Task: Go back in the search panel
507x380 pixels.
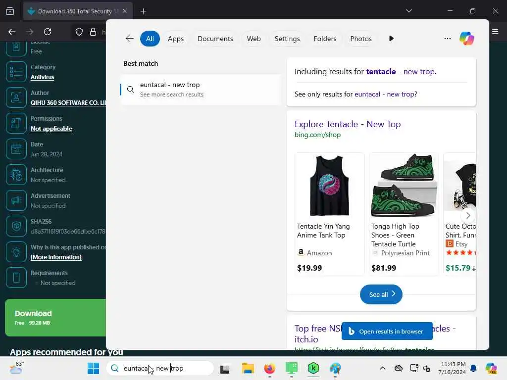Action: point(129,39)
